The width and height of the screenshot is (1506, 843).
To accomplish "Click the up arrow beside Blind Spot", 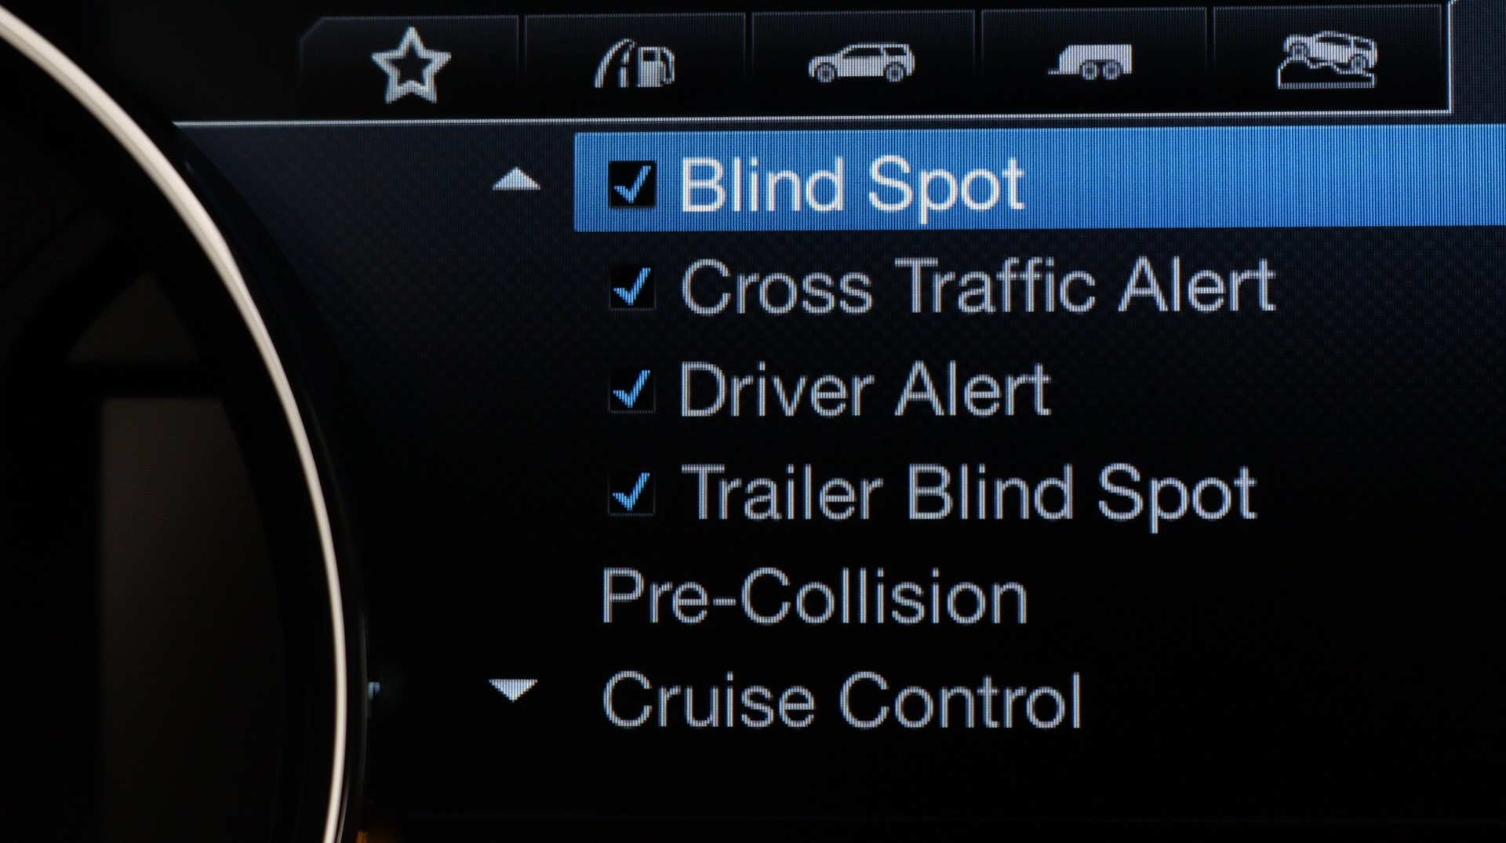I will (516, 181).
